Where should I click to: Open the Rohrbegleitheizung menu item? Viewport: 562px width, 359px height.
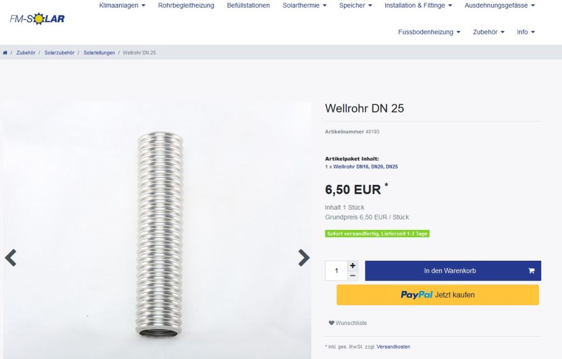(186, 5)
